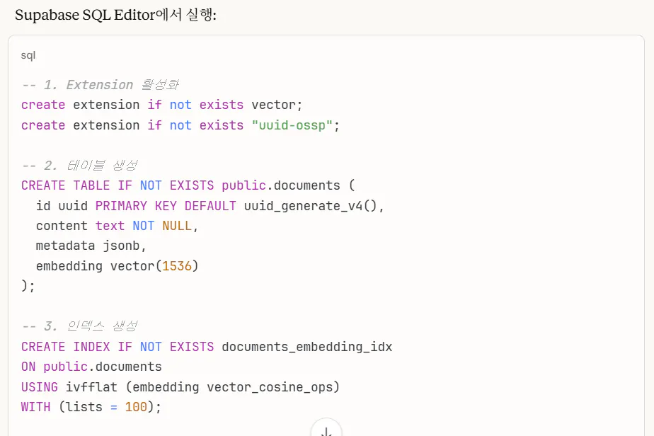This screenshot has width=654, height=436.
Task: Click line 'create extension if not exists vector;'
Action: click(161, 105)
